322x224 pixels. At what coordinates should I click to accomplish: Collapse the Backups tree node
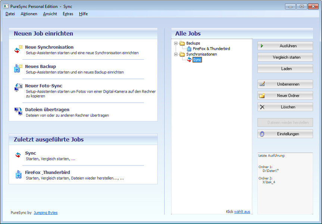(176, 43)
